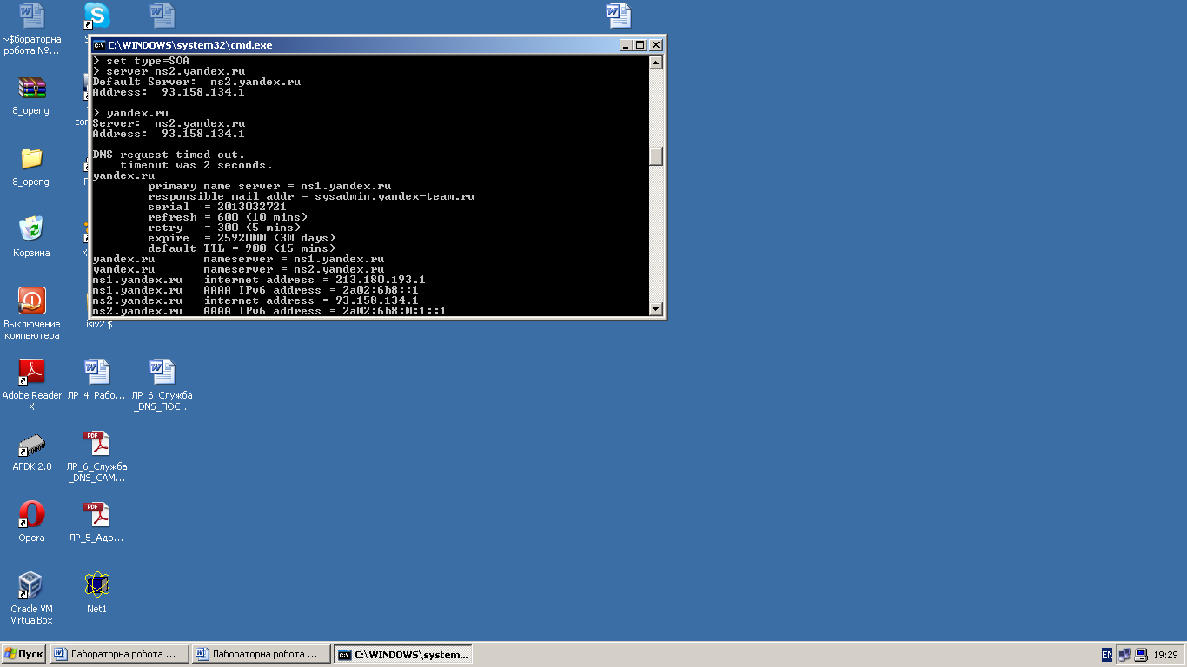
Task: Open the Пуск start menu
Action: coord(24,654)
